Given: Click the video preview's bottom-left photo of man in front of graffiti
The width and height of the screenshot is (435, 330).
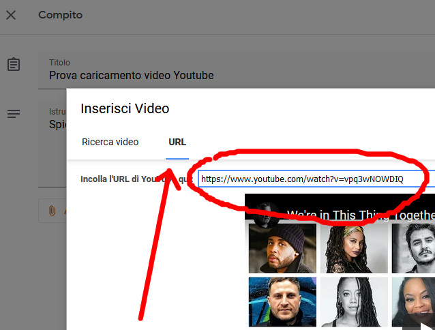Looking at the screenshot, I should pos(282,302).
